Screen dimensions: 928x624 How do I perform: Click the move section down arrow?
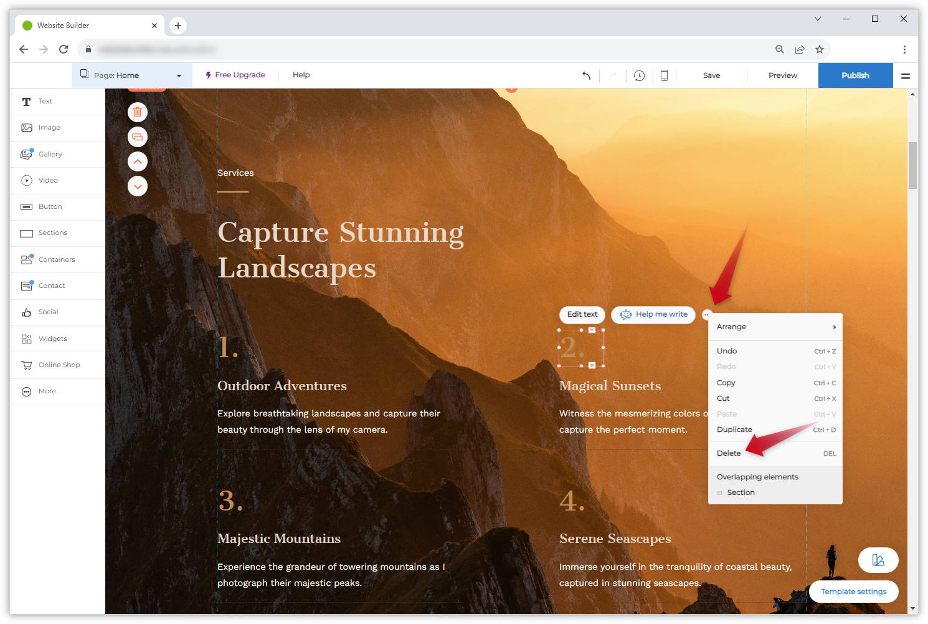click(138, 186)
